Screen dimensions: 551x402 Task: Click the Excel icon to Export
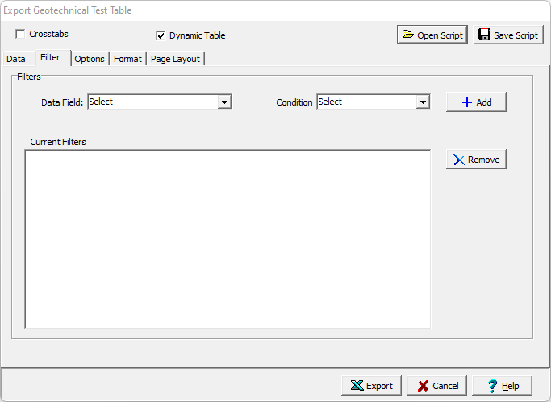pyautogui.click(x=356, y=386)
